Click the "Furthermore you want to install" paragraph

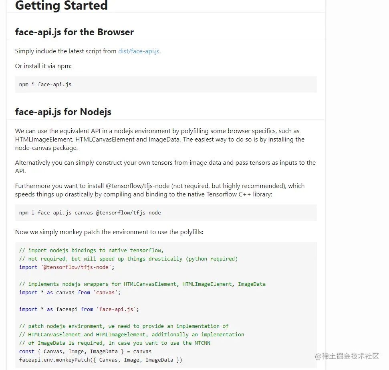tap(160, 190)
